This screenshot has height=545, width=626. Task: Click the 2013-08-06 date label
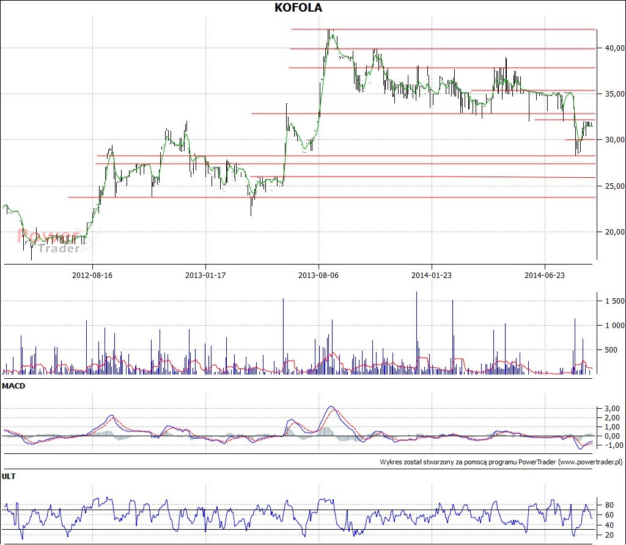318,276
